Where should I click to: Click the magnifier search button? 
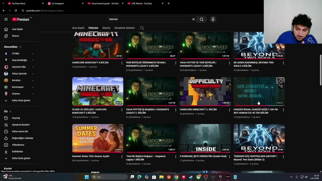[x=202, y=19]
